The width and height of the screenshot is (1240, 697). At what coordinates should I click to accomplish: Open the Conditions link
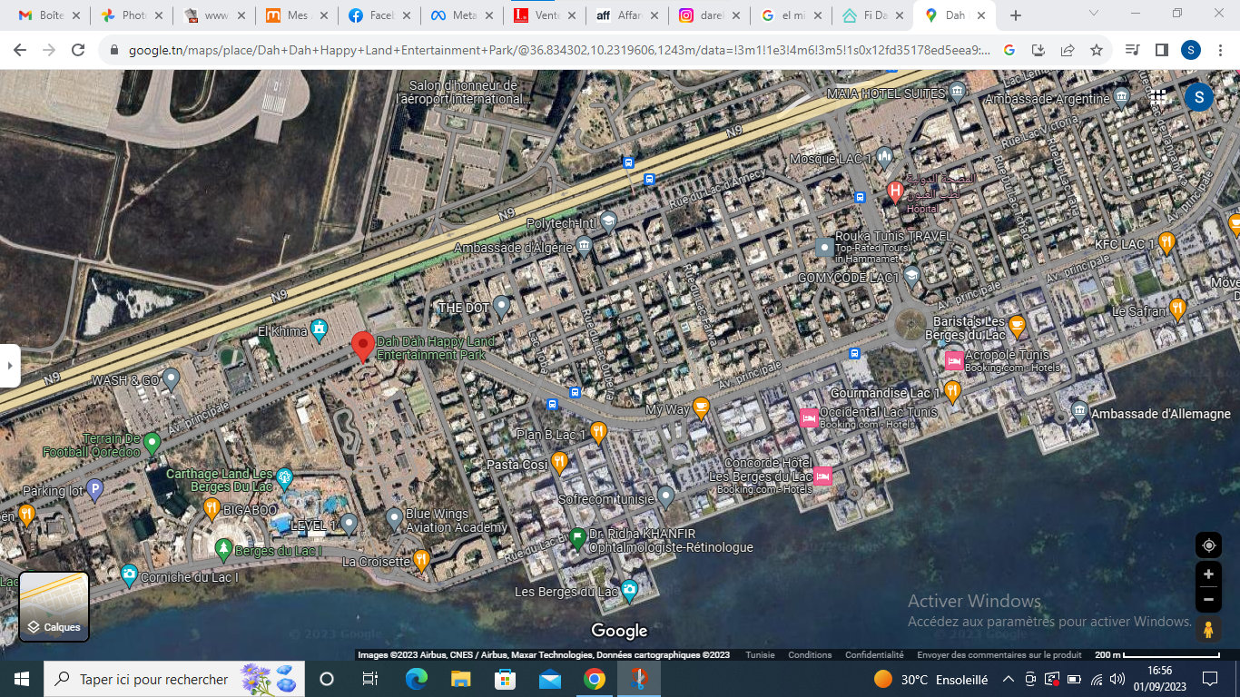(x=810, y=654)
